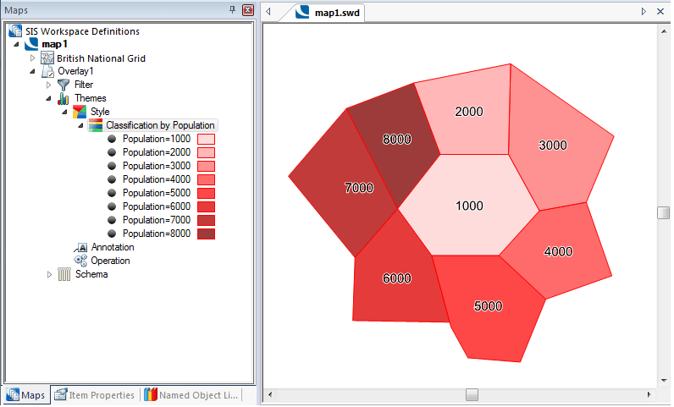674x407 pixels.
Task: Toggle the pin on Maps panel
Action: (x=233, y=10)
